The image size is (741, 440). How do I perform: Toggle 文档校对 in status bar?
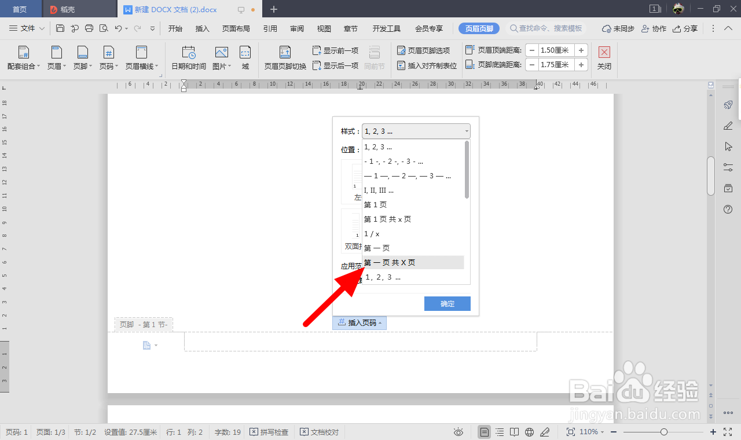[x=320, y=432]
